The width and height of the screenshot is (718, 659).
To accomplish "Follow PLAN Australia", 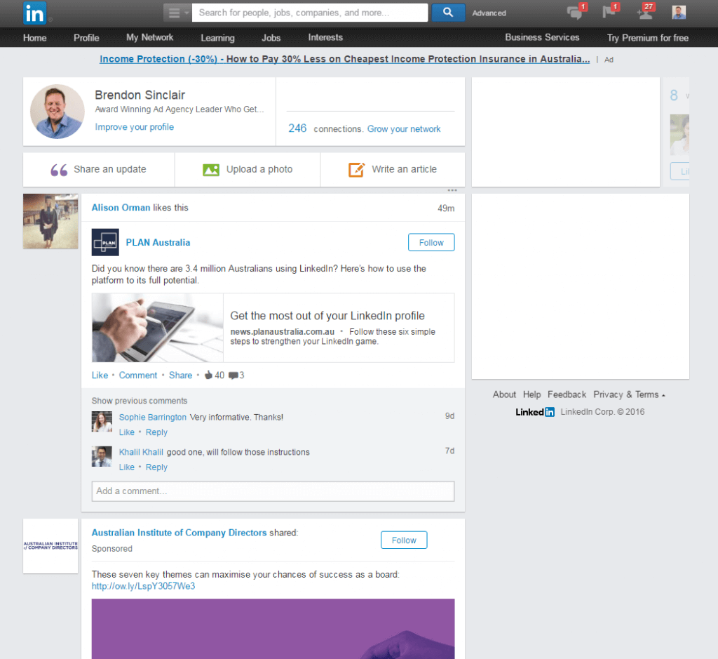I will click(x=431, y=242).
